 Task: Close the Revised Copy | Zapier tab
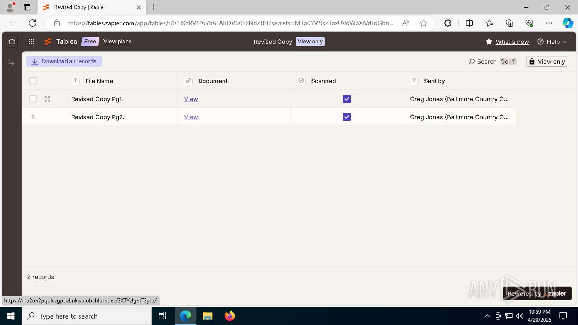[139, 7]
